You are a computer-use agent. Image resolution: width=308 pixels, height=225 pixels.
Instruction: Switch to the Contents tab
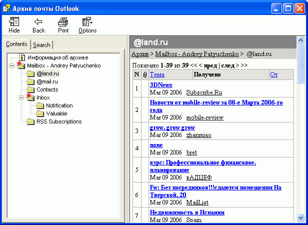(16, 44)
